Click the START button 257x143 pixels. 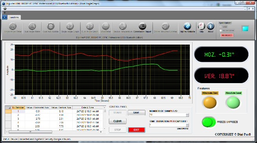tap(117, 113)
